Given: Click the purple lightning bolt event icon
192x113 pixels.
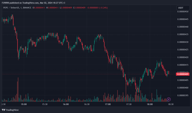Looking at the screenshot, I should pos(169,99).
